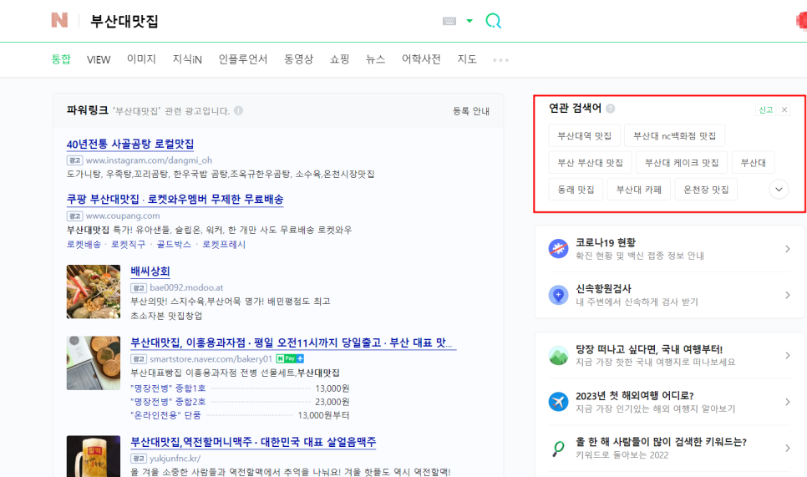The width and height of the screenshot is (807, 477).
Task: Click the green search magnifier icon
Action: (493, 21)
